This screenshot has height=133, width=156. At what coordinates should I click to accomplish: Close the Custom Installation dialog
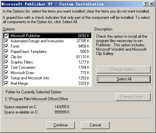click(x=152, y=4)
